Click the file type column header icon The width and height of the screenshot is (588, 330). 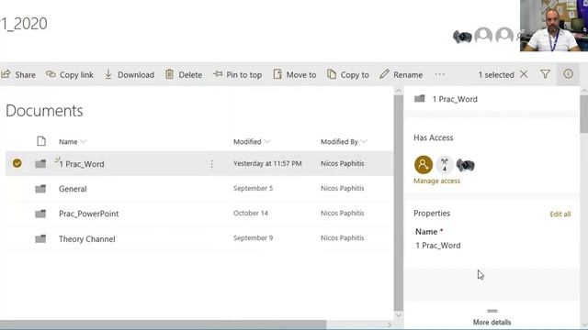click(x=41, y=141)
